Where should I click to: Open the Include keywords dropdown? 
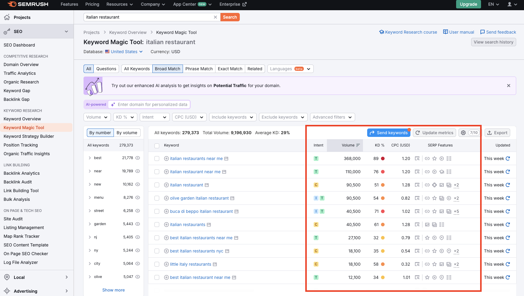pyautogui.click(x=233, y=117)
